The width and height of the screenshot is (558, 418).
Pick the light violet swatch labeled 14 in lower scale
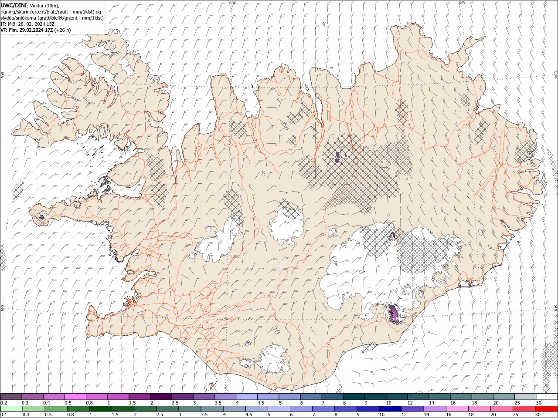(435, 409)
